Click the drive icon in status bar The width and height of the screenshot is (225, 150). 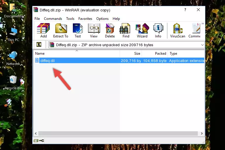36,141
